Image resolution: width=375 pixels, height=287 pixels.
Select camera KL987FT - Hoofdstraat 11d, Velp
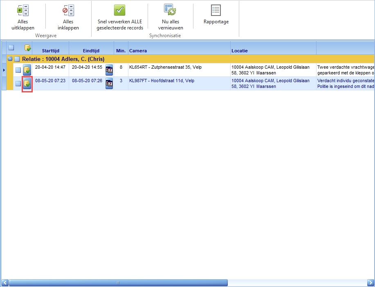[x=162, y=81]
